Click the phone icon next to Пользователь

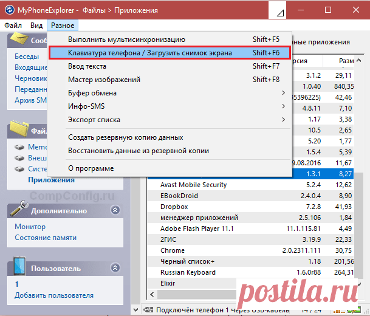pyautogui.click(x=19, y=266)
